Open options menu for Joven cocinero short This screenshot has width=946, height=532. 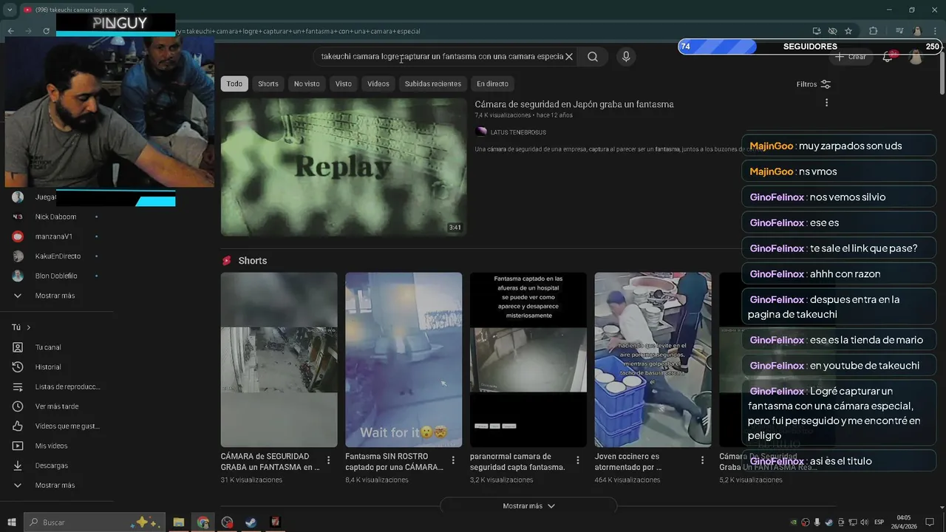702,460
